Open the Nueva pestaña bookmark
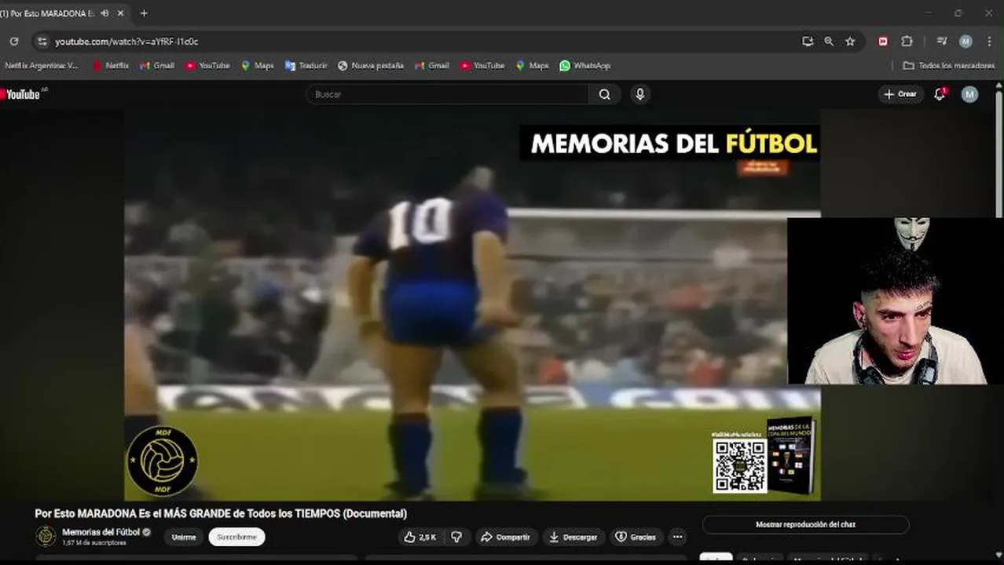The height and width of the screenshot is (565, 1004). [371, 66]
